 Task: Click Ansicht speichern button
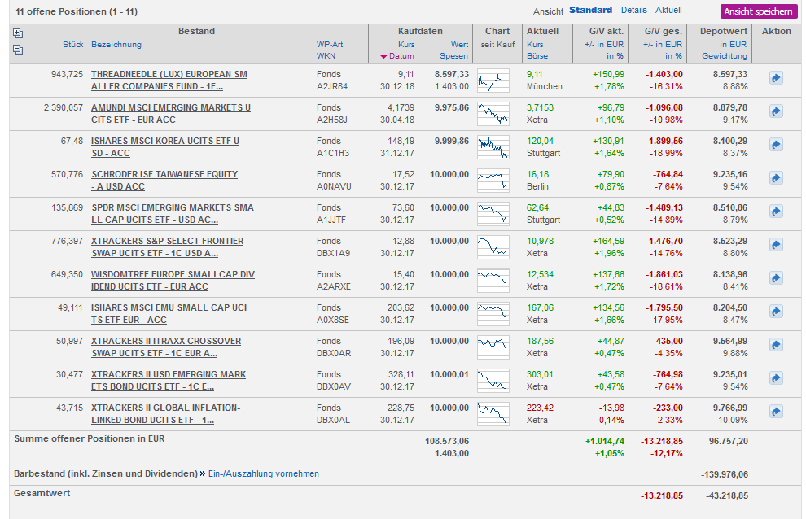[757, 11]
